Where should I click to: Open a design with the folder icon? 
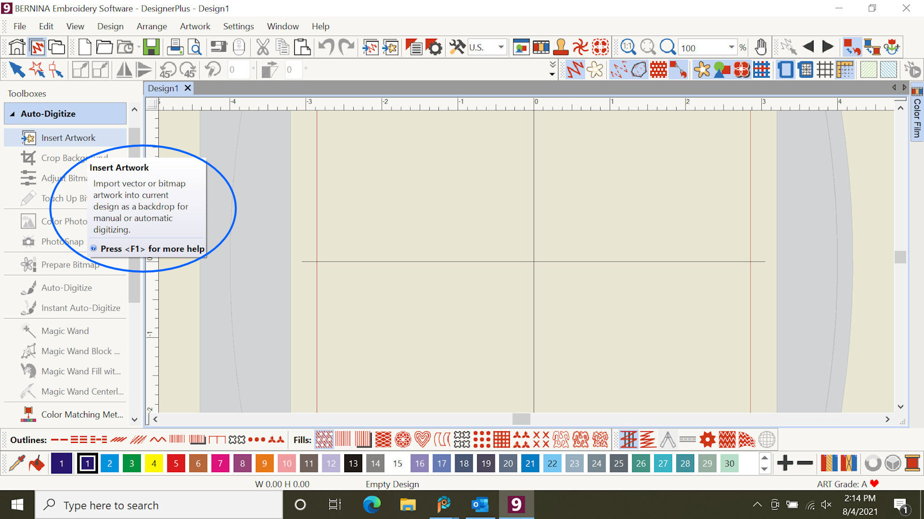click(x=104, y=47)
